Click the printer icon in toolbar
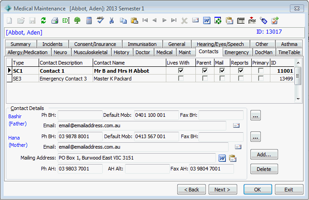309x200 pixels. 55,20
